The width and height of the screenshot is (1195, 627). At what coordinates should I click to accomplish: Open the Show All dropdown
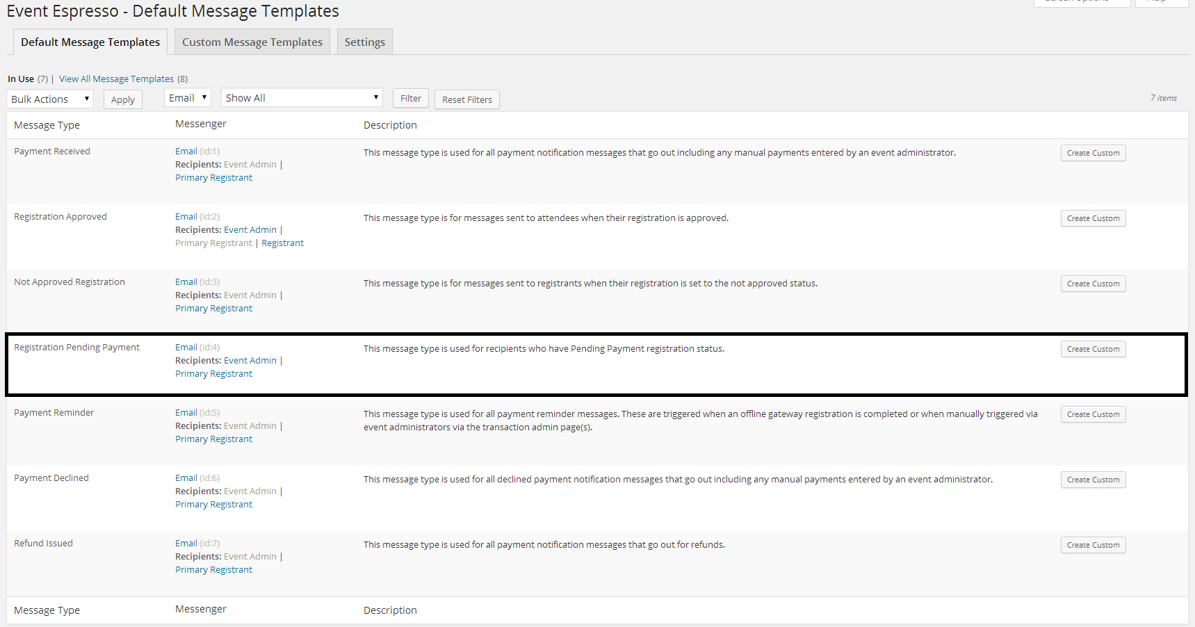[302, 98]
